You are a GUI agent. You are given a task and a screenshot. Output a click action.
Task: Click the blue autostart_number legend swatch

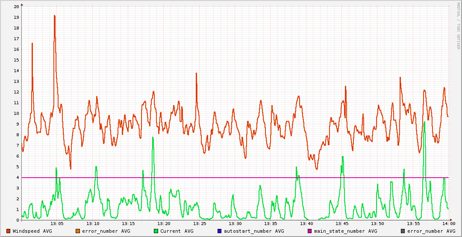click(x=220, y=231)
